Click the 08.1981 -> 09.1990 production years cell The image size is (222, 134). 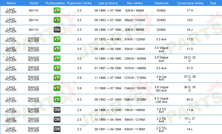click(108, 49)
